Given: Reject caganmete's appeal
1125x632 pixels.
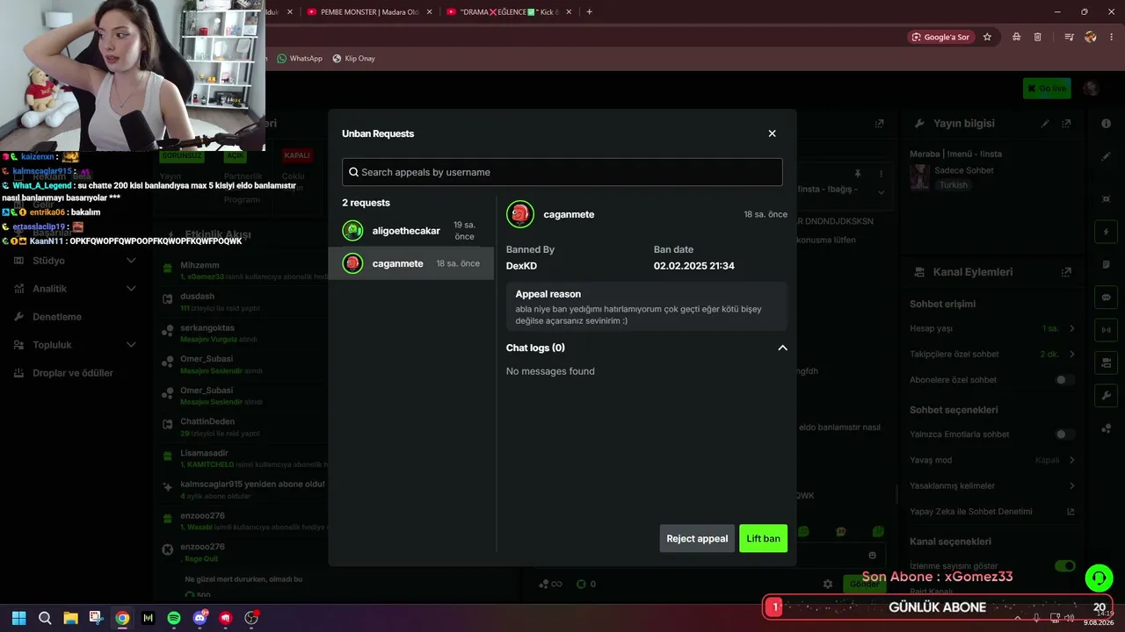Looking at the screenshot, I should click(697, 538).
